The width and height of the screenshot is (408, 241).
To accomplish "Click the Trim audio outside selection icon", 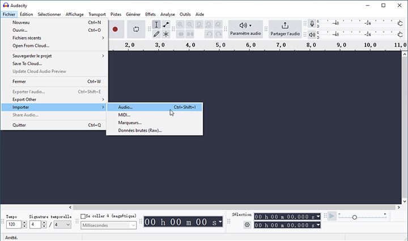I will click(x=181, y=34).
